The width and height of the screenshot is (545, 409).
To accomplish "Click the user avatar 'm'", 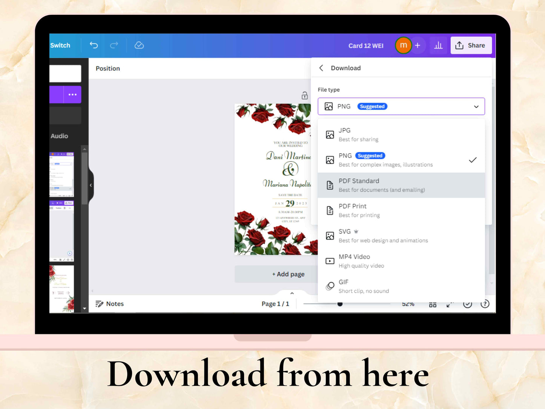I will 403,46.
